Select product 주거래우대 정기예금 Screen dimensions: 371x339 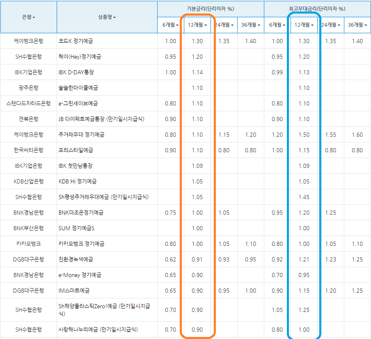(x=81, y=135)
